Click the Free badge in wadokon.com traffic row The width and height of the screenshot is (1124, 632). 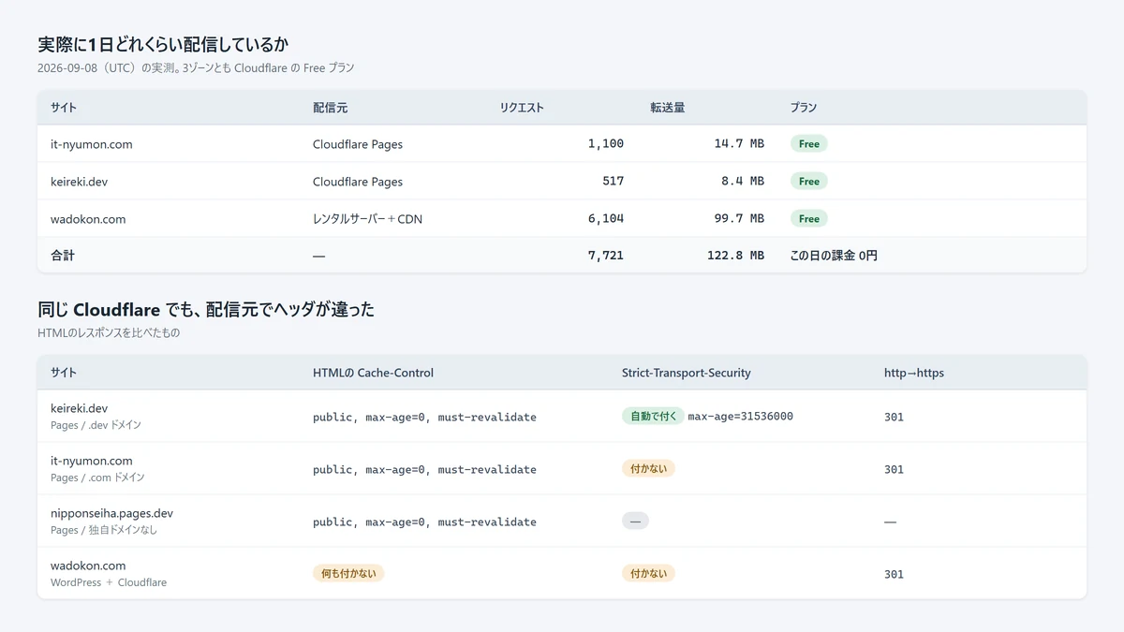pyautogui.click(x=809, y=219)
